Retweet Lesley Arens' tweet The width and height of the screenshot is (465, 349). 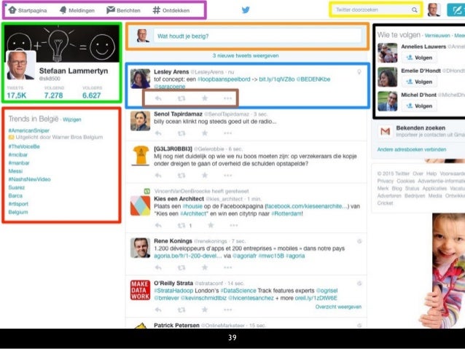tap(181, 98)
